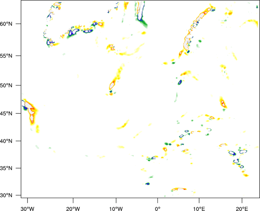Click the 30°N latitude label
The height and width of the screenshot is (211, 260).
tap(6, 195)
